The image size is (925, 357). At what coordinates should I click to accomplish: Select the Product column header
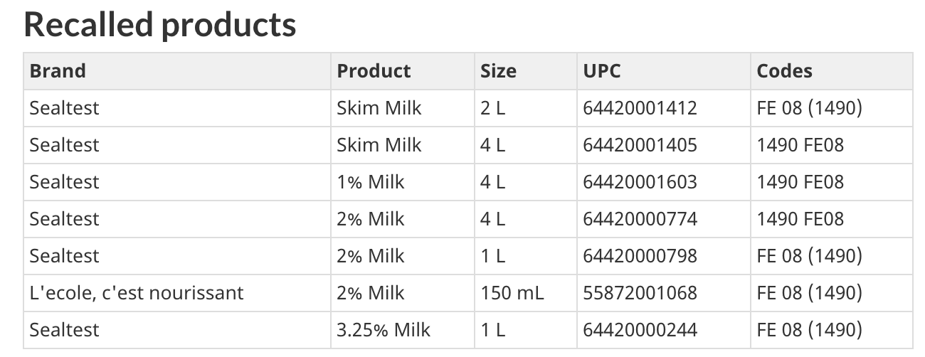click(403, 71)
